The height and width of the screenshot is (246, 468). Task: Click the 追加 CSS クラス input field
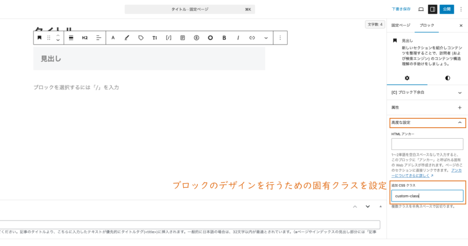[427, 196]
